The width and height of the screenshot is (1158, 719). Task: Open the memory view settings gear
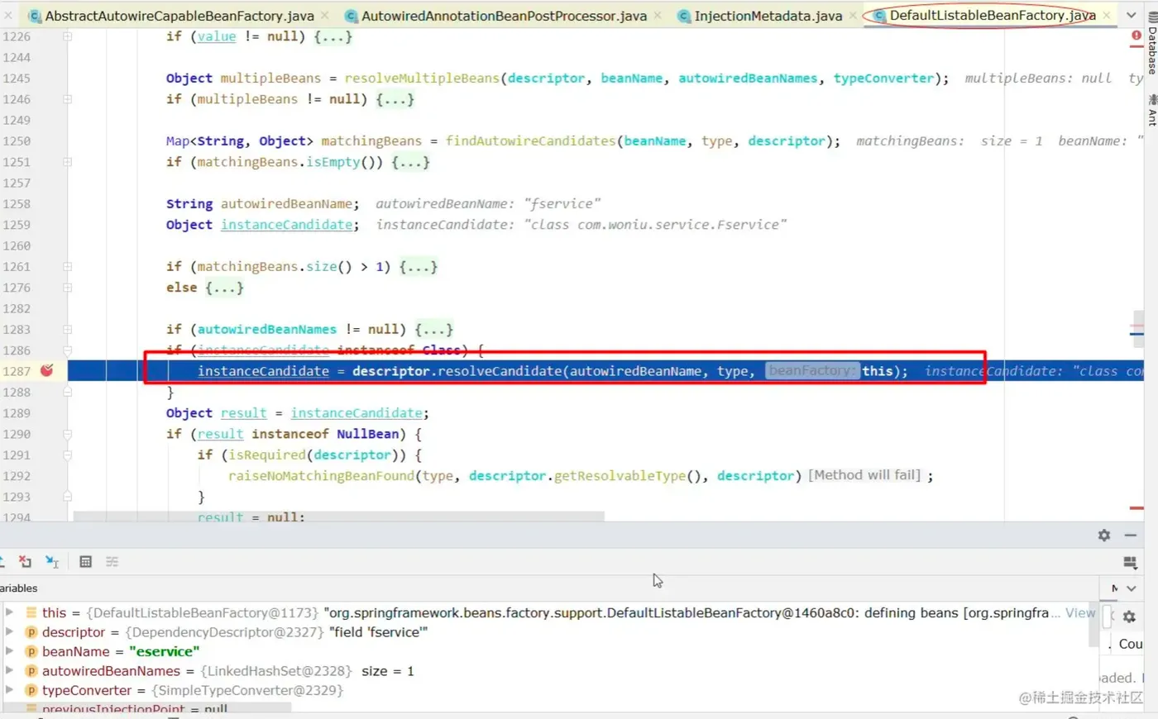coord(1129,617)
